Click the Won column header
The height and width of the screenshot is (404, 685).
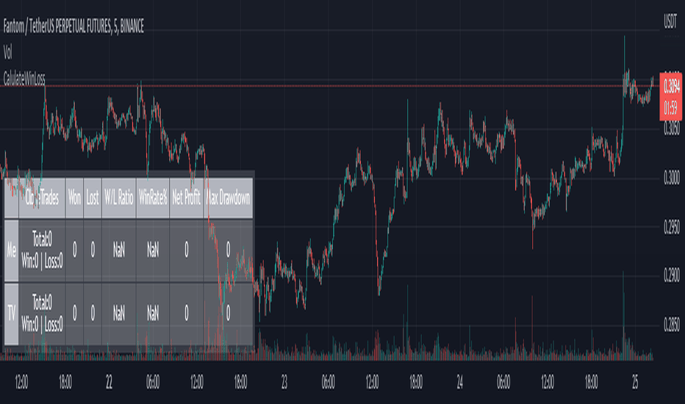[74, 198]
